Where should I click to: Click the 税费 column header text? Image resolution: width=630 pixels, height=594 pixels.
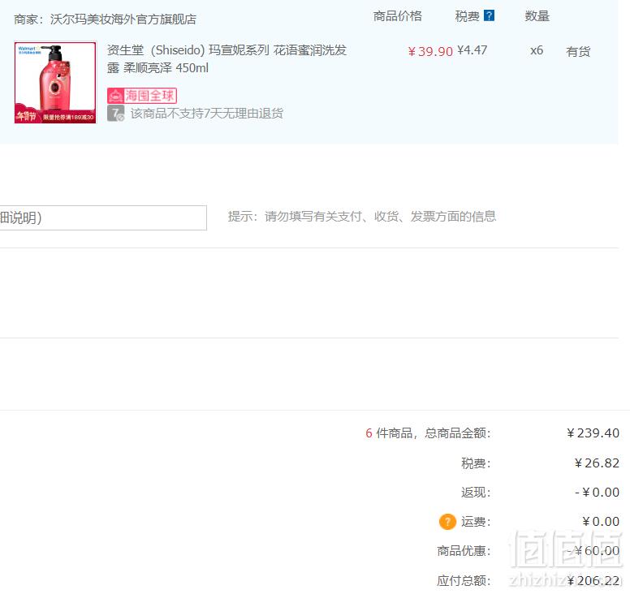tap(468, 16)
